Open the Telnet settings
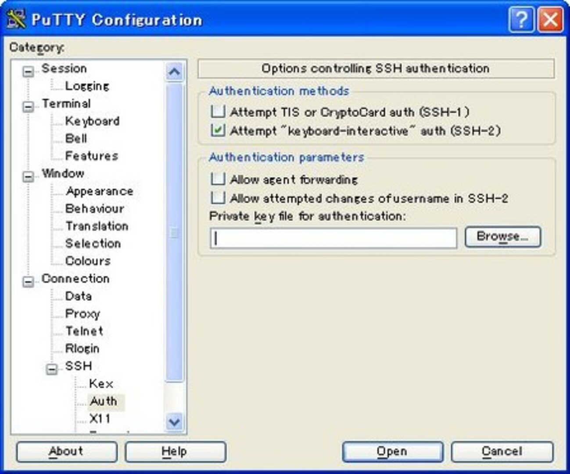Image resolution: width=570 pixels, height=474 pixels. [84, 331]
